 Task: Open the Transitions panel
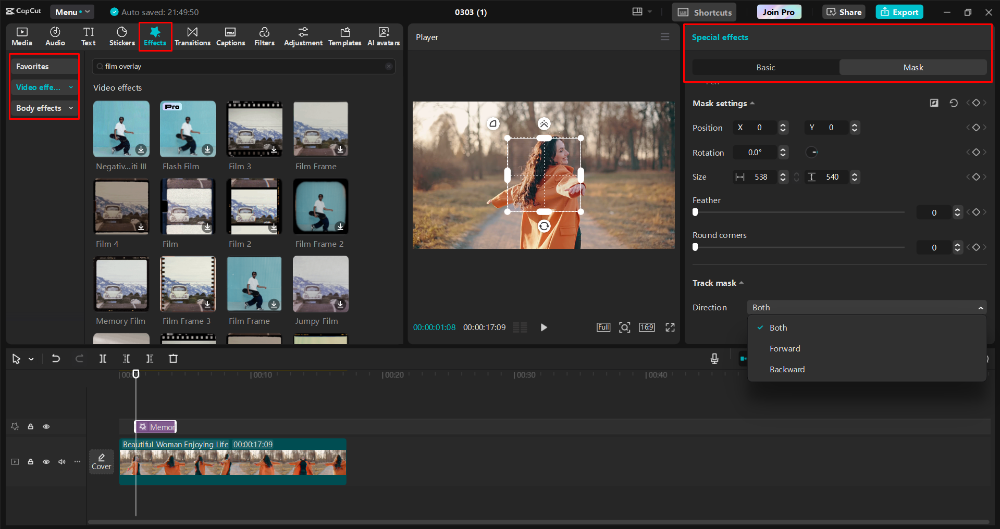point(192,36)
